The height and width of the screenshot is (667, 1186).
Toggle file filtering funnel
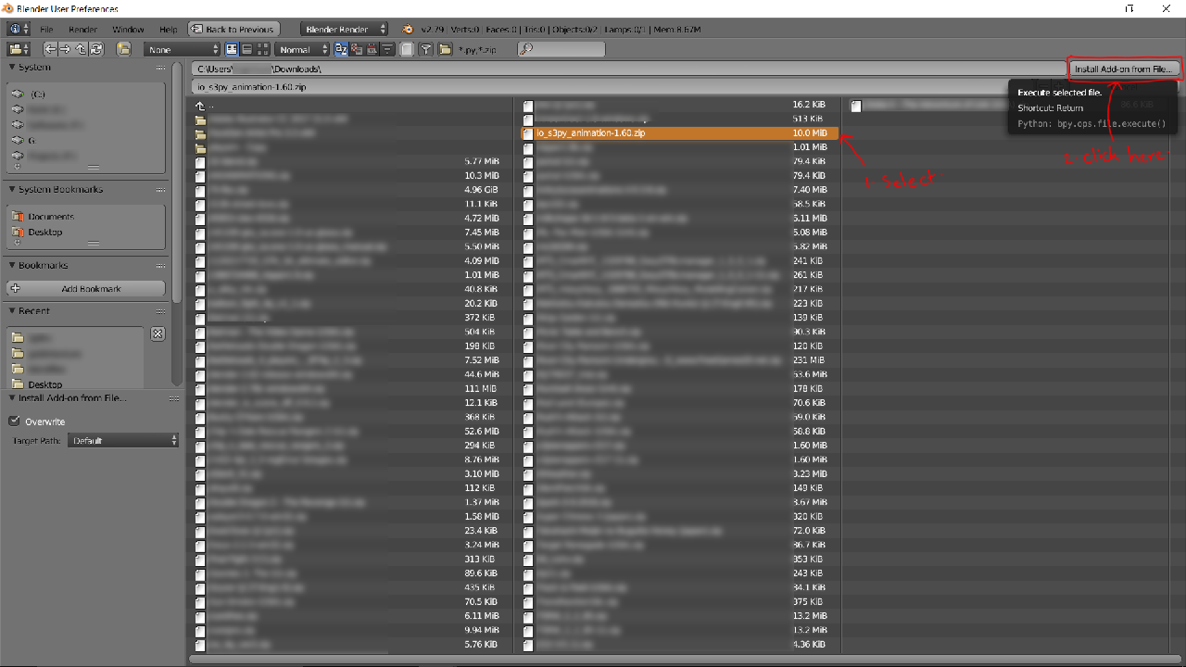pos(426,49)
